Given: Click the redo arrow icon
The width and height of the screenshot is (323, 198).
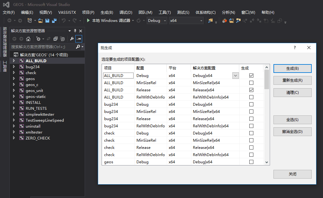Looking at the screenshot, I should 75,21.
